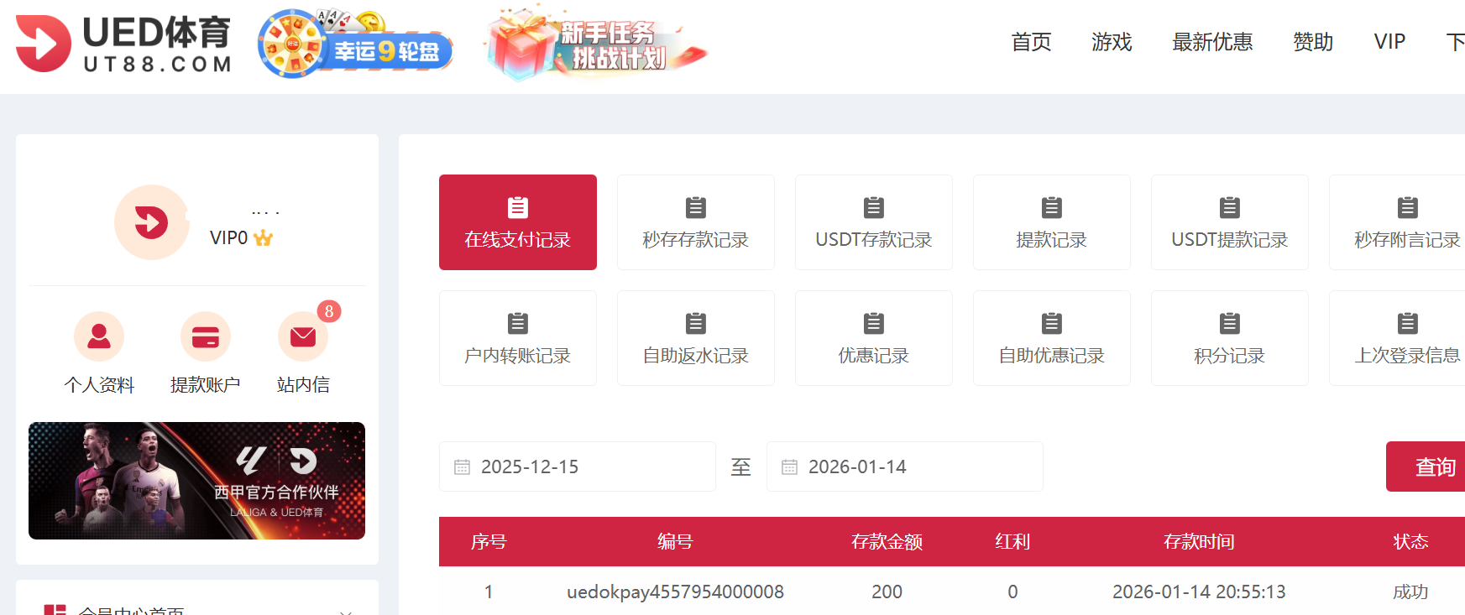Click the 个人资料 label
Viewport: 1465px width, 615px height.
point(99,384)
